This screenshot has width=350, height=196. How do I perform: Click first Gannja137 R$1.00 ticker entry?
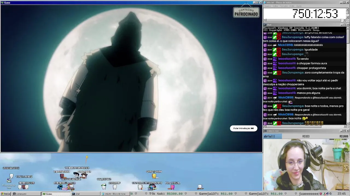(216, 194)
